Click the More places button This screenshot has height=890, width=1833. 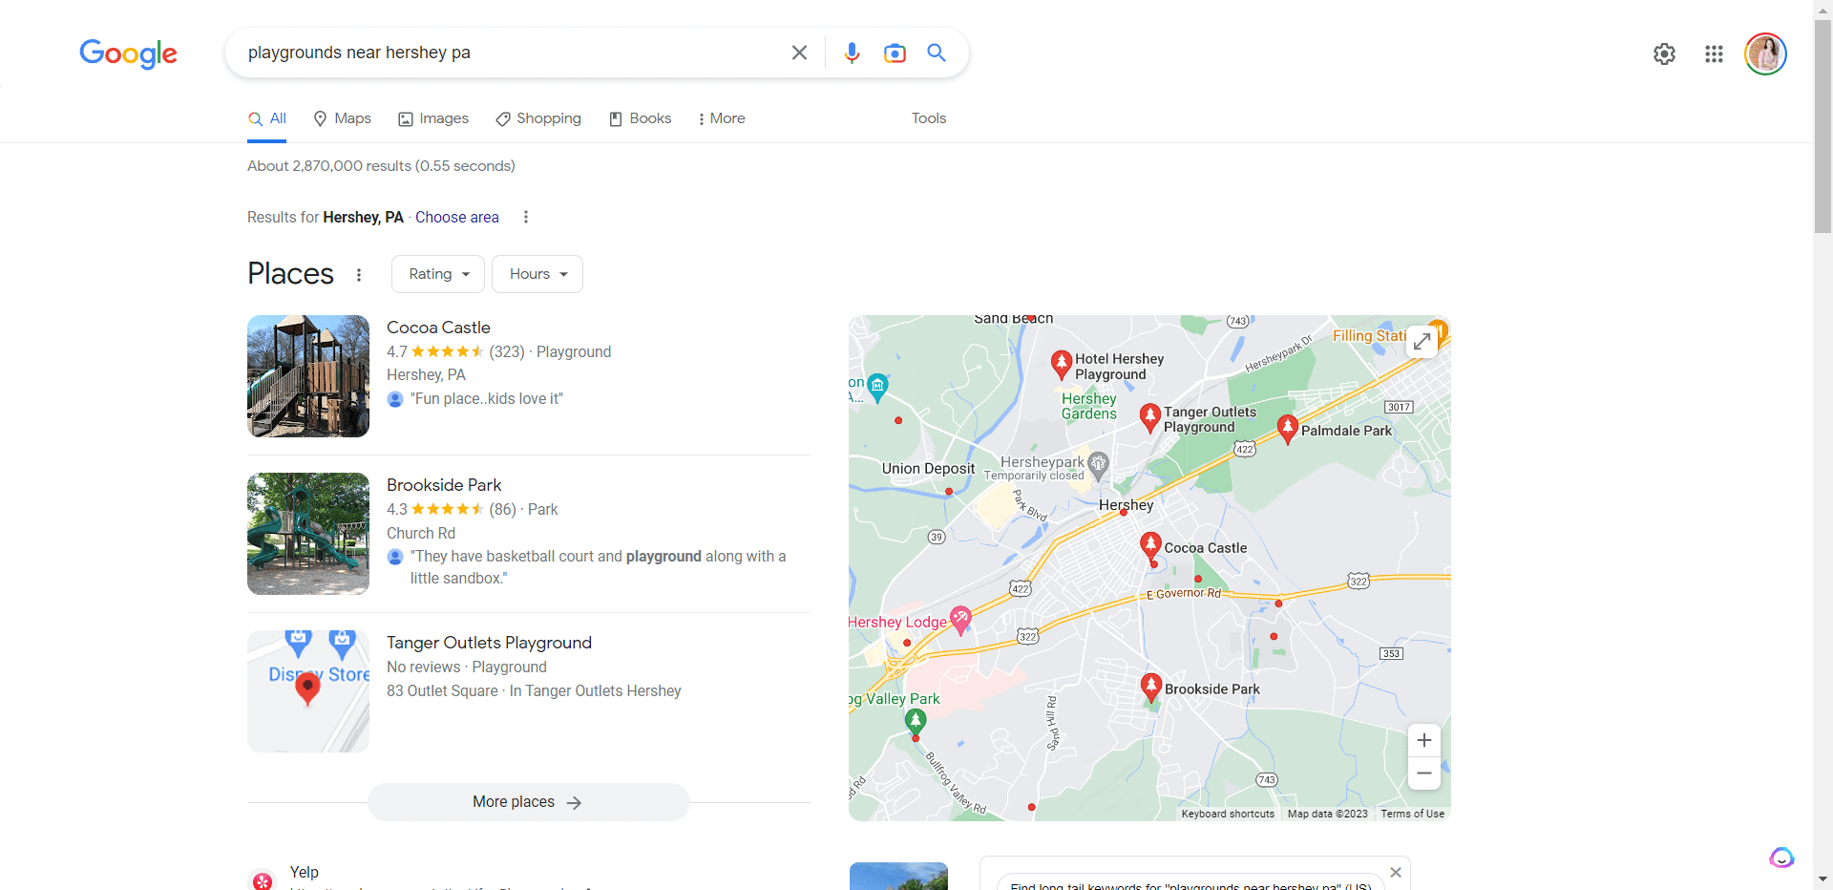pos(529,802)
